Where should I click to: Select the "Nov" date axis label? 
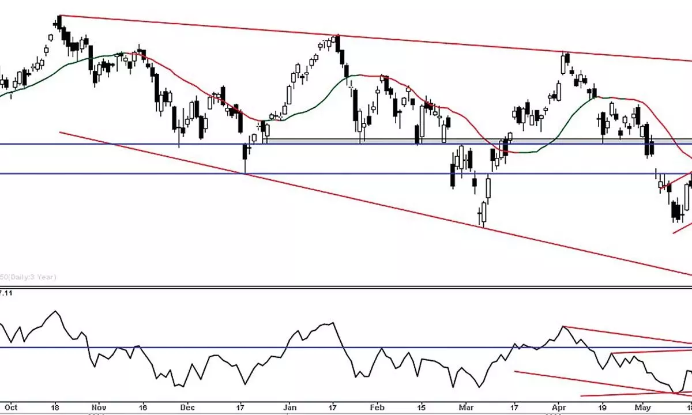(99, 407)
